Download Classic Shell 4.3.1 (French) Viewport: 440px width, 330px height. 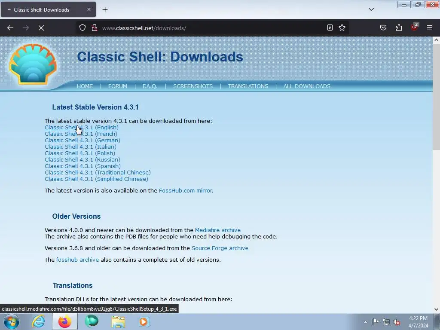81,134
